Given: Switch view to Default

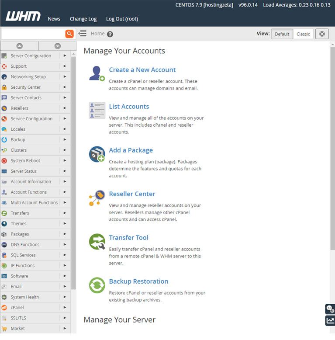Looking at the screenshot, I should [282, 34].
